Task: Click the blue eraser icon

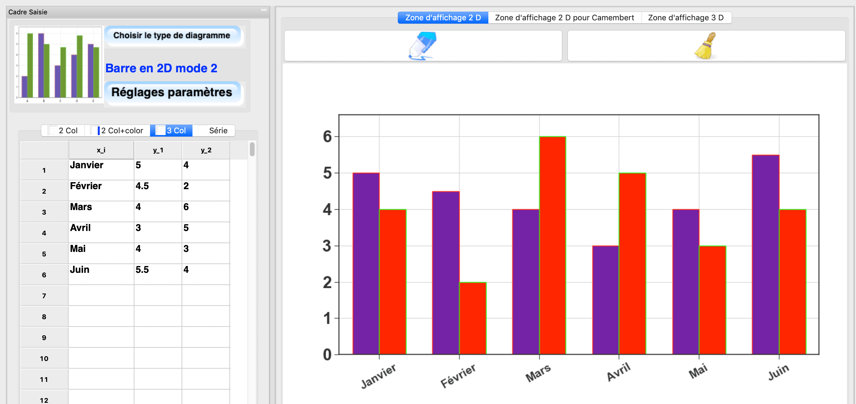Action: click(x=423, y=46)
